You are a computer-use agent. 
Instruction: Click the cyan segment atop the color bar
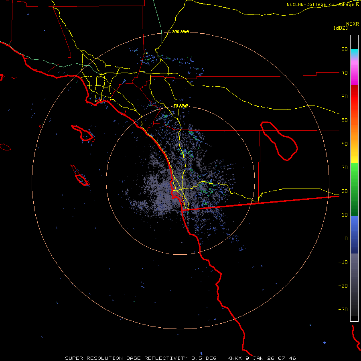click(x=354, y=53)
